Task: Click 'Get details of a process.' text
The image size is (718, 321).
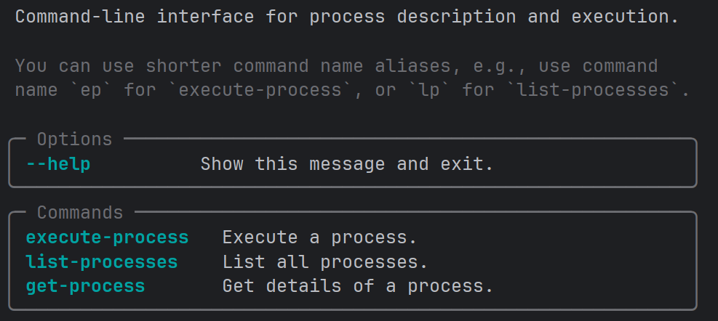Action: tap(358, 285)
